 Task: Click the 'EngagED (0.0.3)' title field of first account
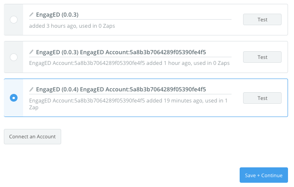click(x=130, y=15)
